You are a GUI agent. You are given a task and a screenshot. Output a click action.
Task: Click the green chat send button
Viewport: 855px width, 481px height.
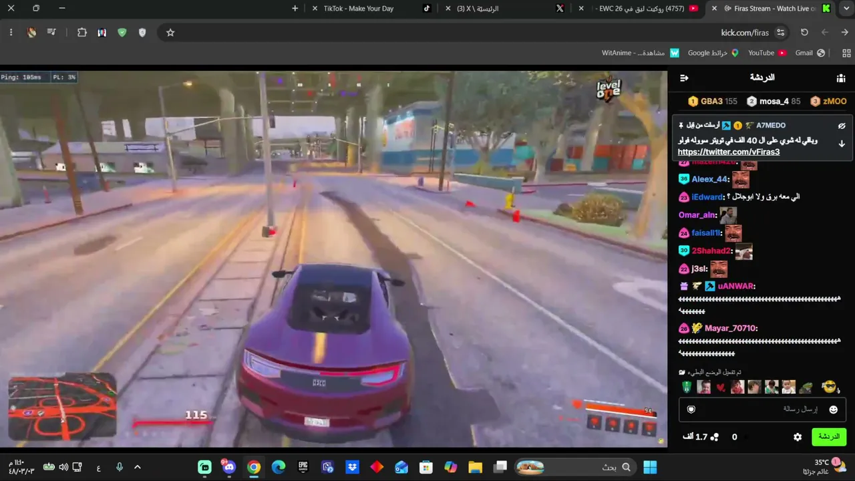click(x=829, y=437)
